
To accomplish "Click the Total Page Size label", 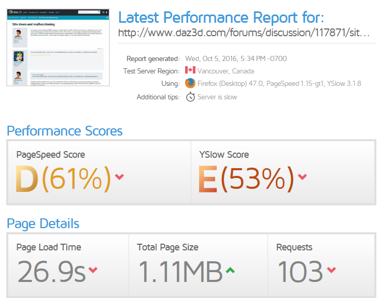I will click(x=167, y=247).
